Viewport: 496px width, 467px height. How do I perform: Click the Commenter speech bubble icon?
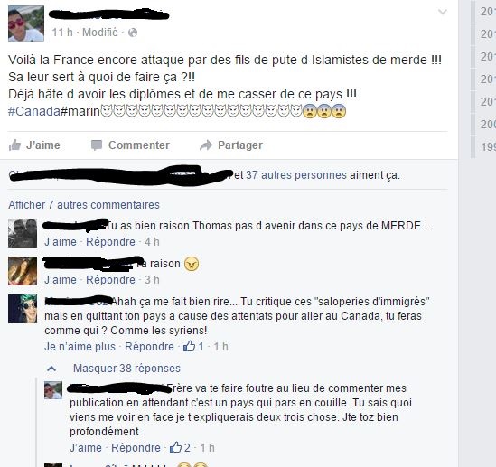[x=97, y=145]
